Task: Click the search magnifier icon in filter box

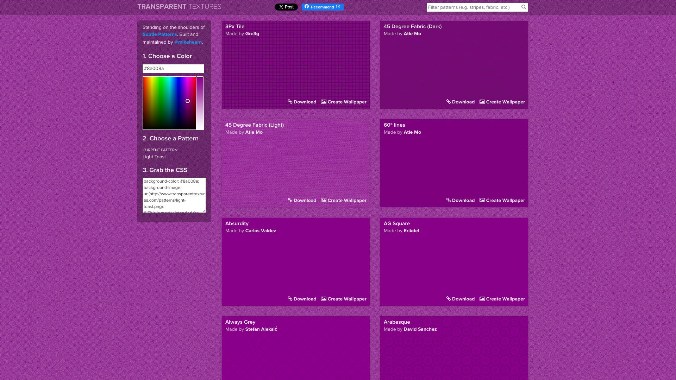Action: point(524,7)
